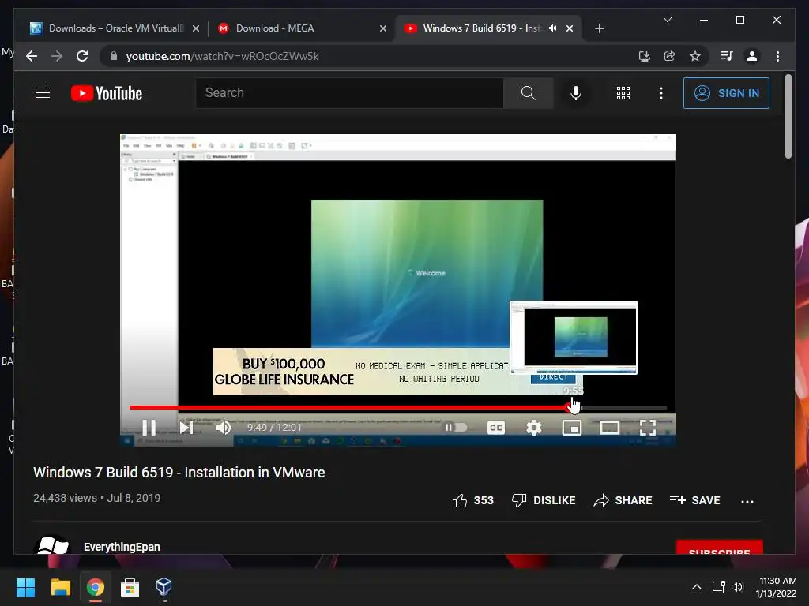Open the tab search dropdown
This screenshot has width=809, height=606.
[x=667, y=20]
